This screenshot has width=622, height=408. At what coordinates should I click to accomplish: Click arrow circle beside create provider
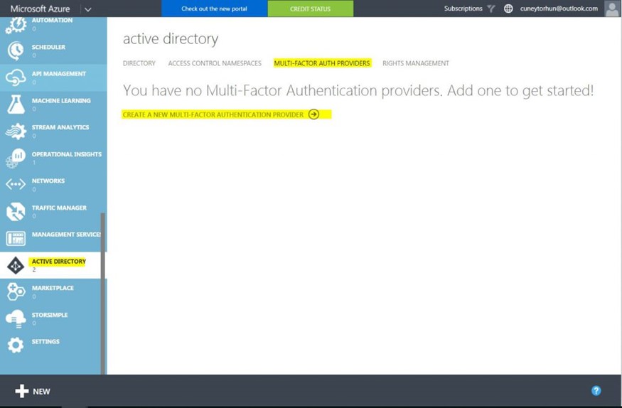click(313, 114)
